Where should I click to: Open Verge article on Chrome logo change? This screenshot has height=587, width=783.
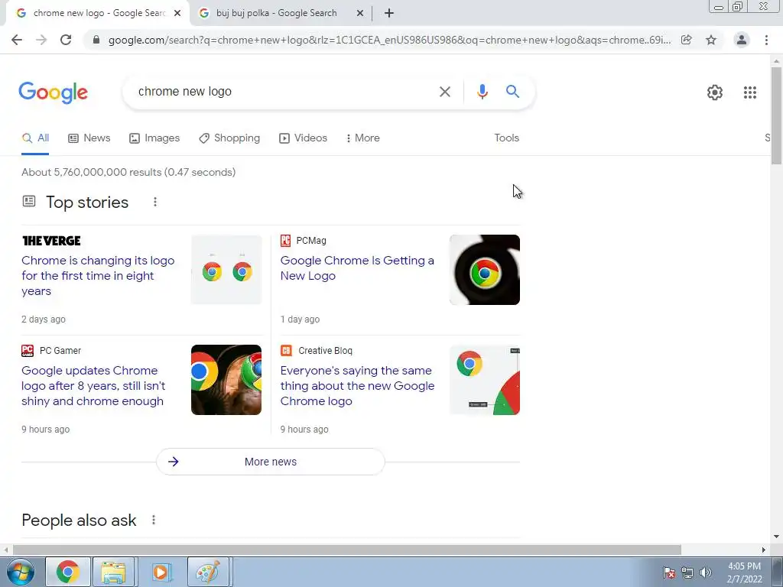tap(98, 275)
